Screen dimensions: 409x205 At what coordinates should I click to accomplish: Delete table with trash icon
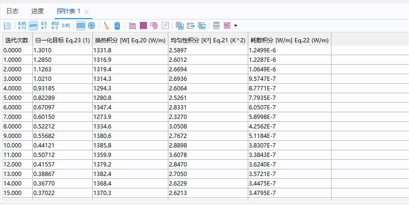pyautogui.click(x=117, y=26)
